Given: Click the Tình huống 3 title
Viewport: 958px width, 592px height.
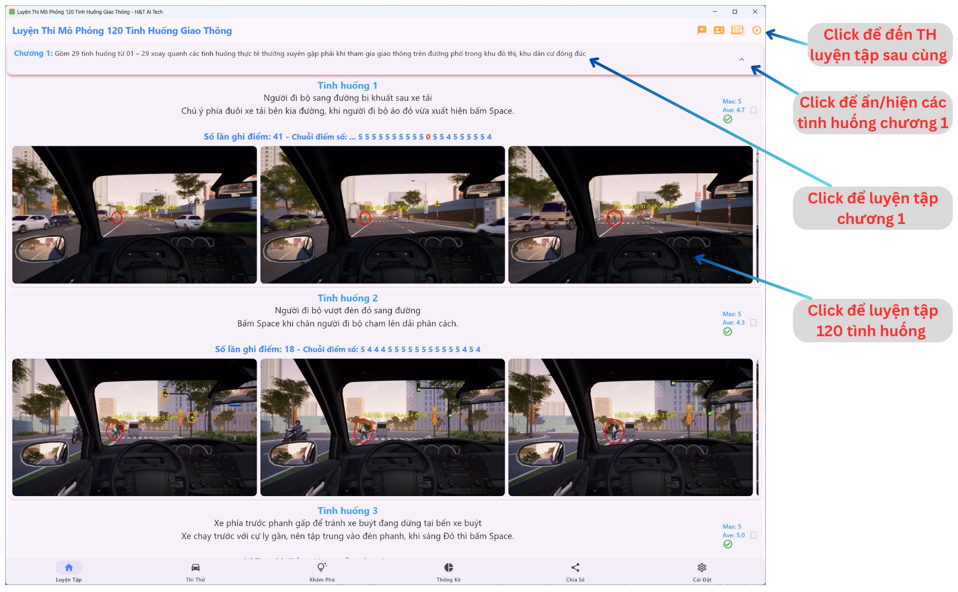Looking at the screenshot, I should [348, 511].
